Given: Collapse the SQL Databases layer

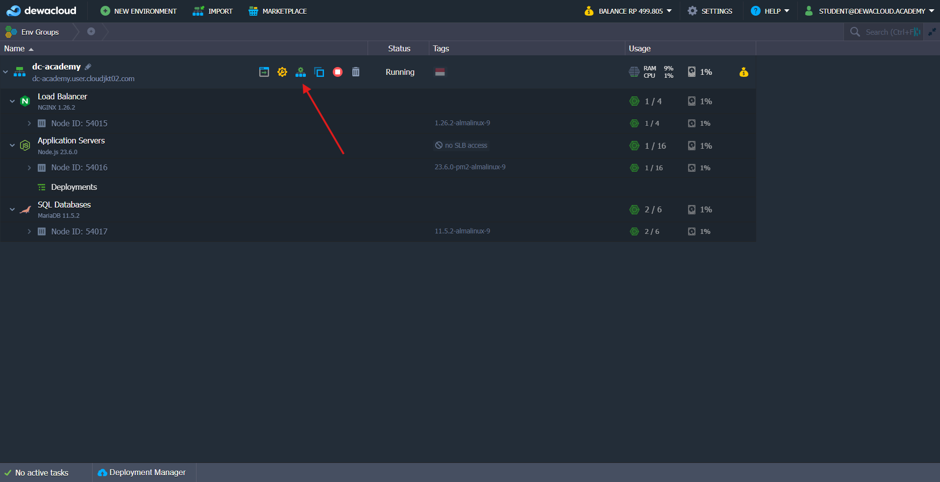Looking at the screenshot, I should (12, 209).
